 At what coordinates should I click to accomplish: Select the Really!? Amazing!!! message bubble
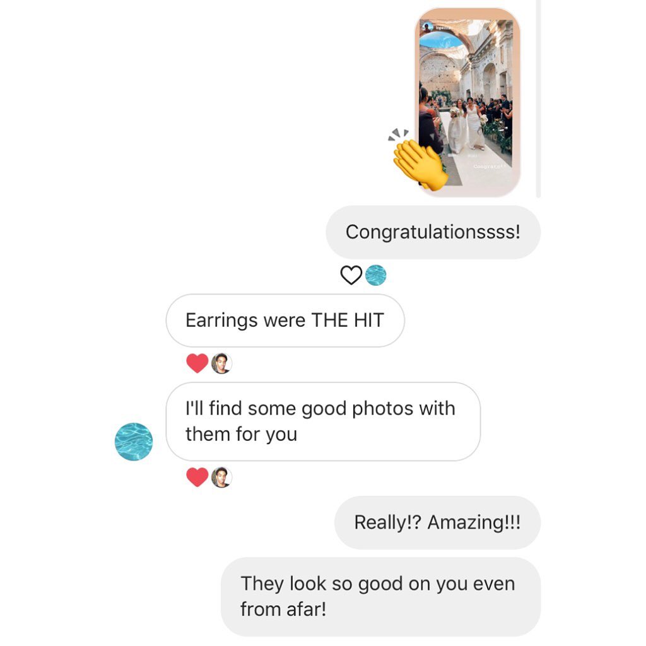click(x=437, y=522)
